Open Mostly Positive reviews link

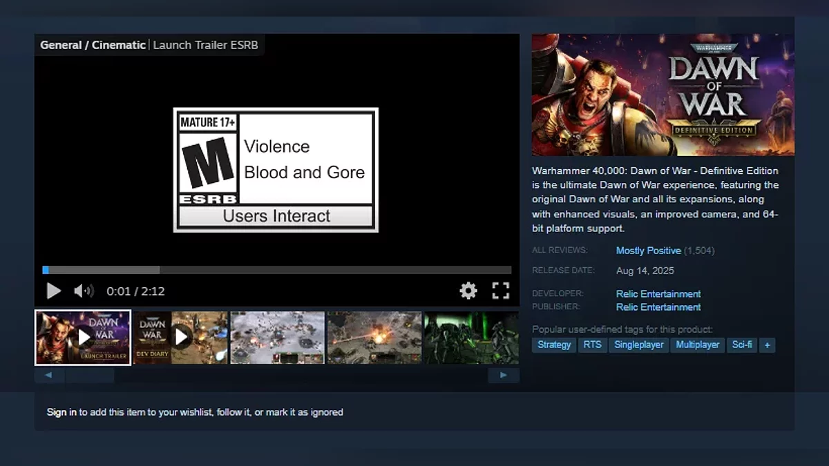(648, 251)
